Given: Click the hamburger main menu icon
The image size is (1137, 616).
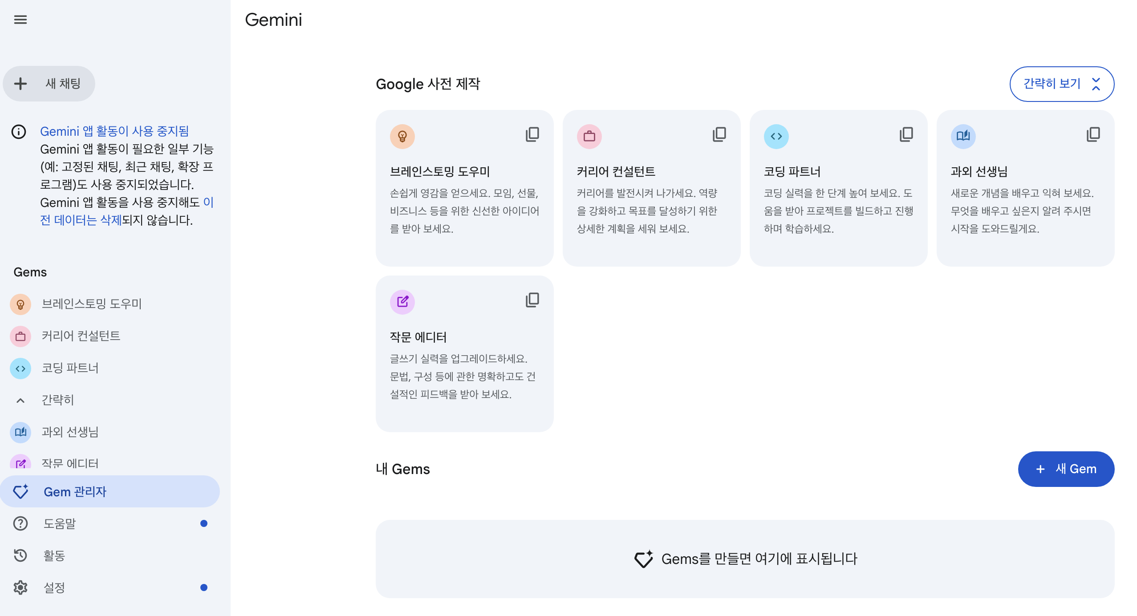Looking at the screenshot, I should [x=20, y=20].
